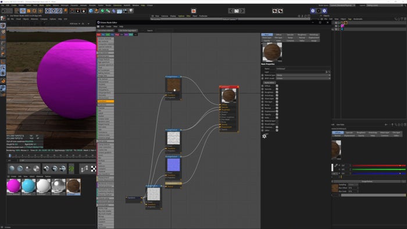Viewport: 407px width, 229px height.
Task: Adjust the blue color slider
Action: (379, 173)
